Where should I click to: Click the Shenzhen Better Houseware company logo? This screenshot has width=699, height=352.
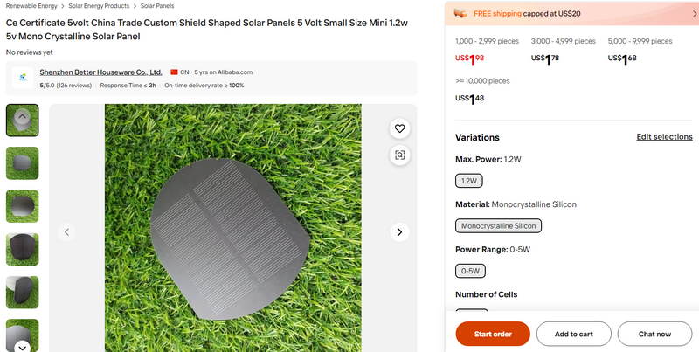22,79
